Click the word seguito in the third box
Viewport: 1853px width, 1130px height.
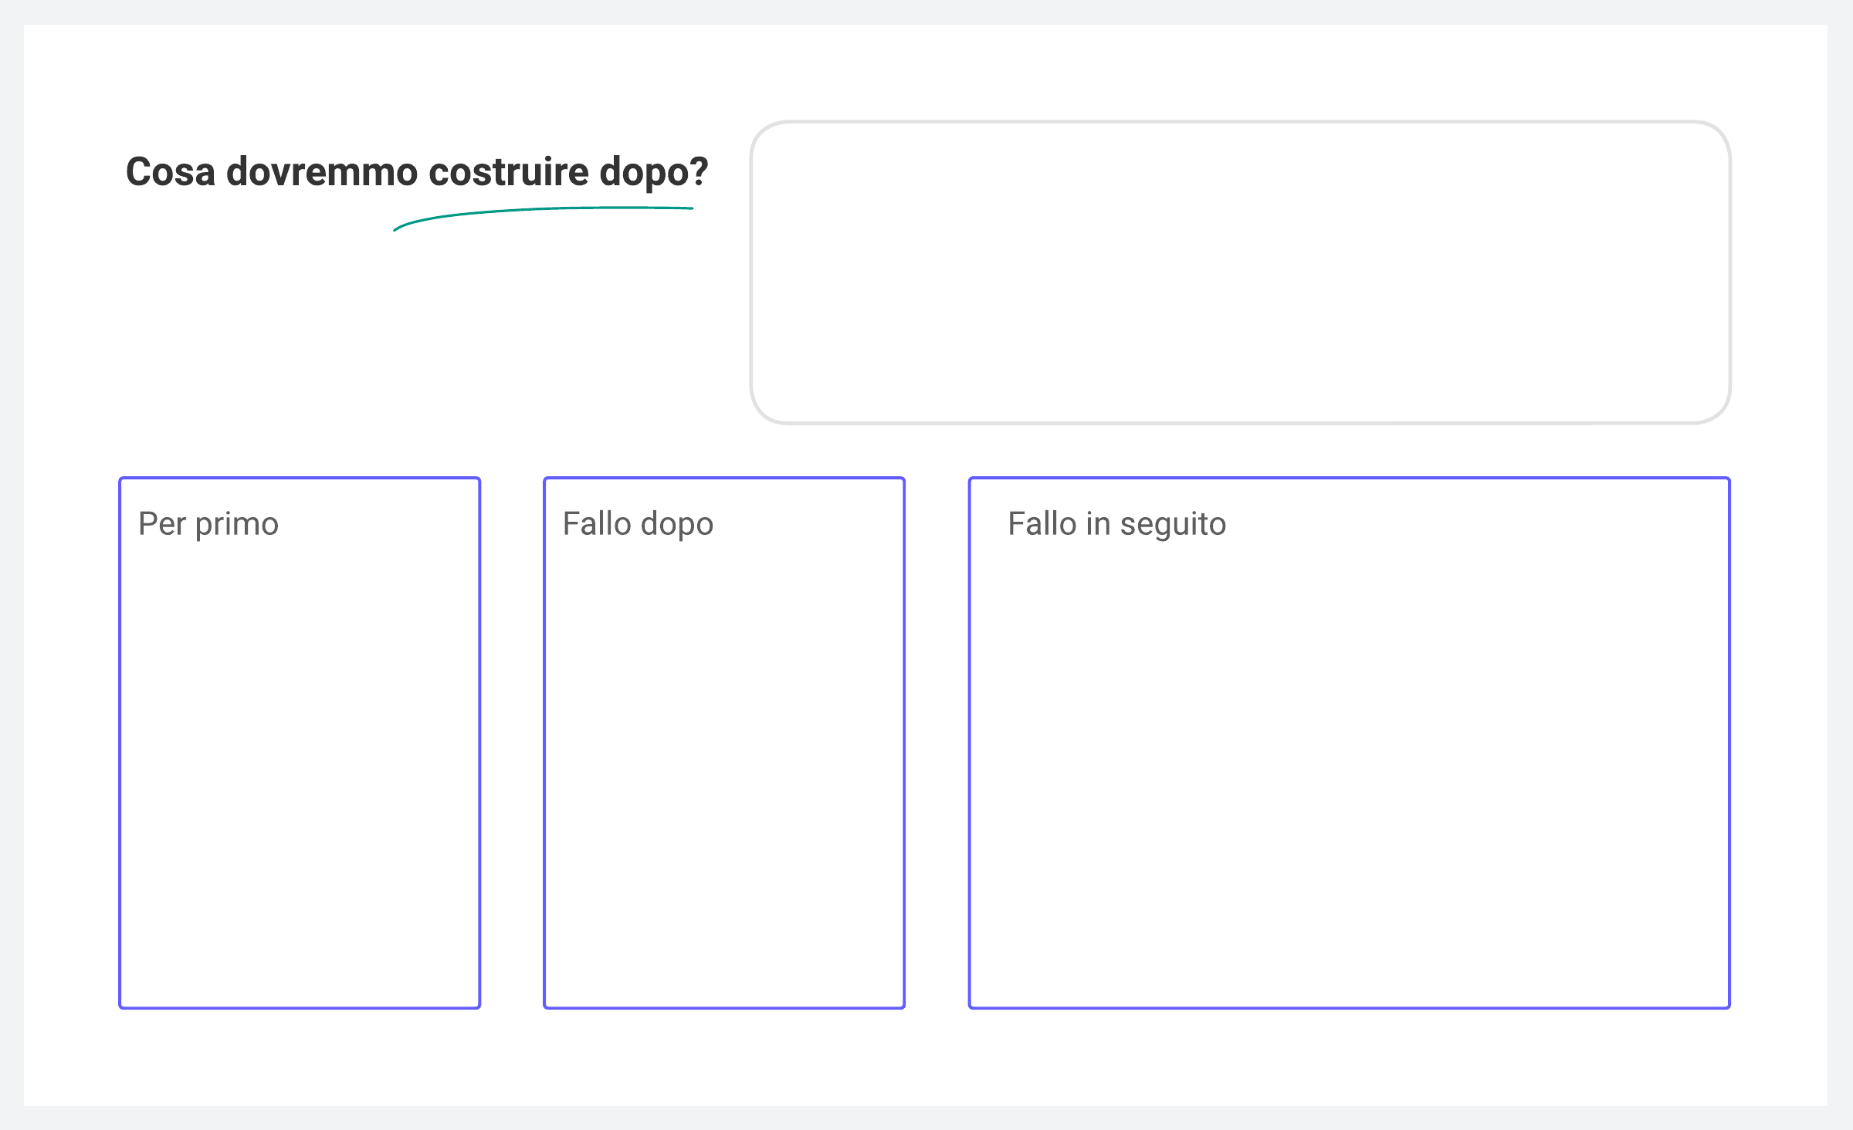coord(1172,524)
